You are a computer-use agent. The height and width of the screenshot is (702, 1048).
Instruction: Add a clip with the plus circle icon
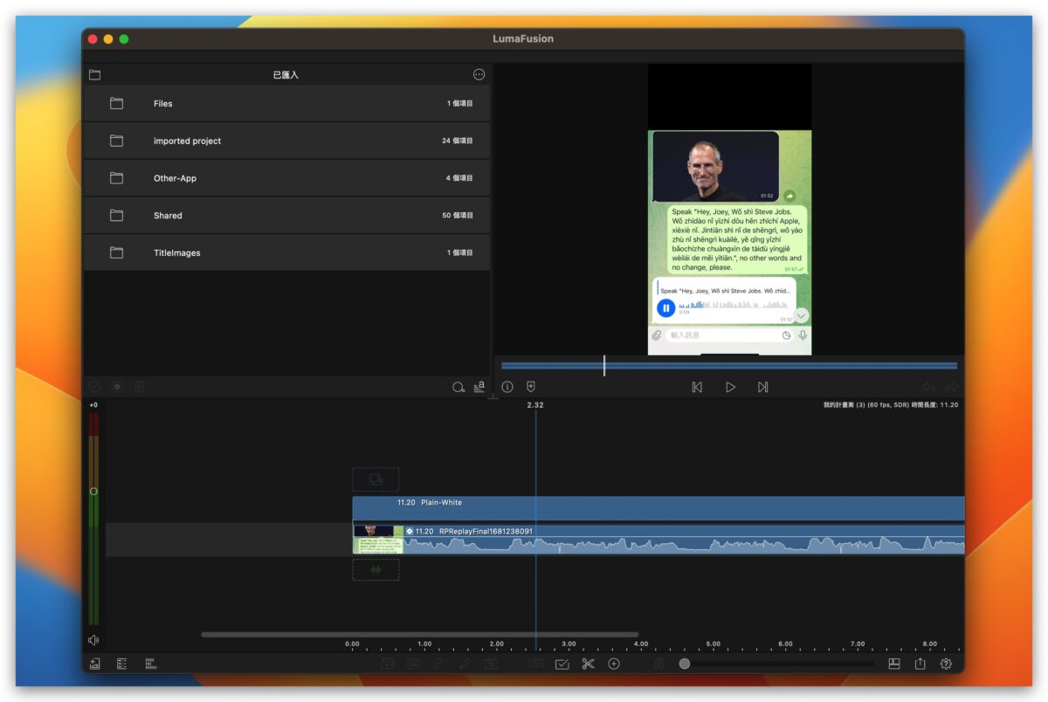coord(614,664)
